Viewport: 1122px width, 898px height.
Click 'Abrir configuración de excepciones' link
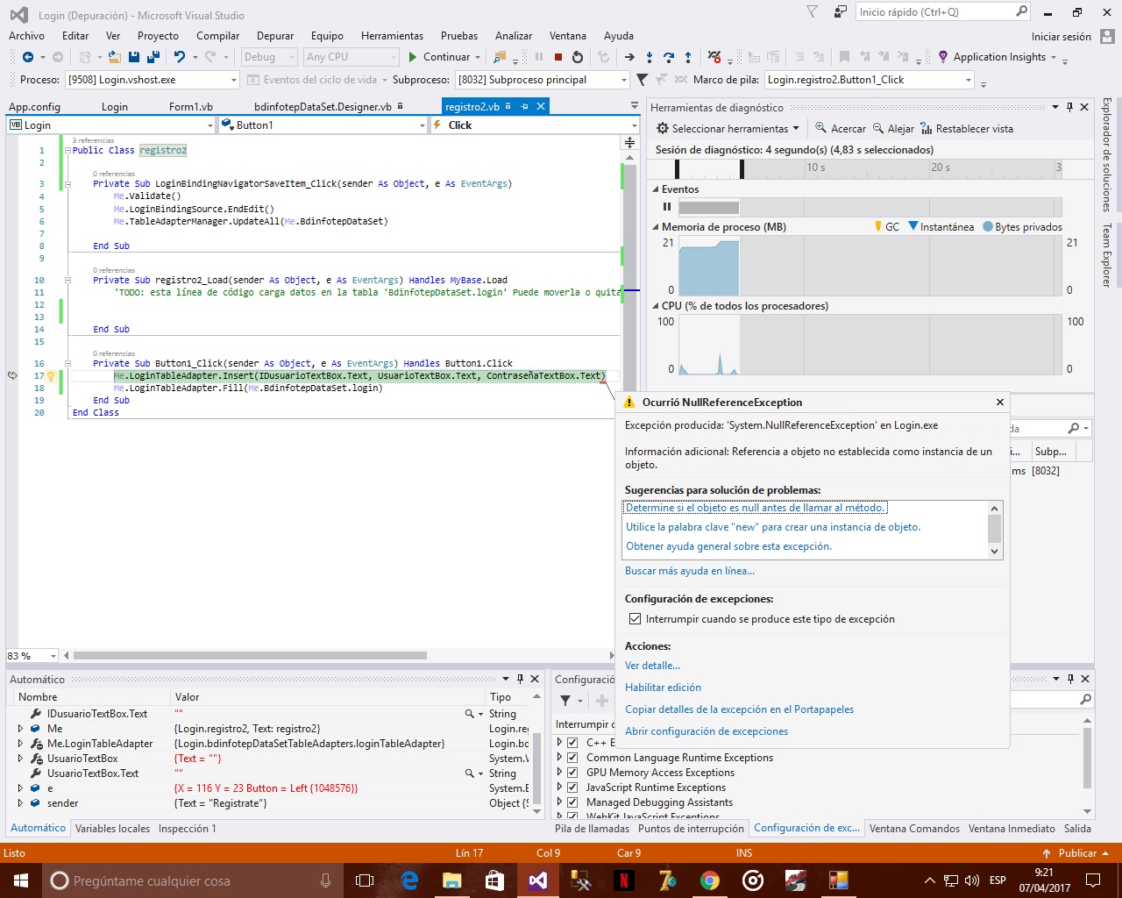pyautogui.click(x=707, y=731)
